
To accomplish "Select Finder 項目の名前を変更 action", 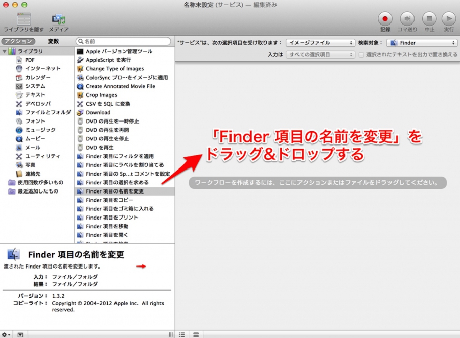I will [124, 191].
